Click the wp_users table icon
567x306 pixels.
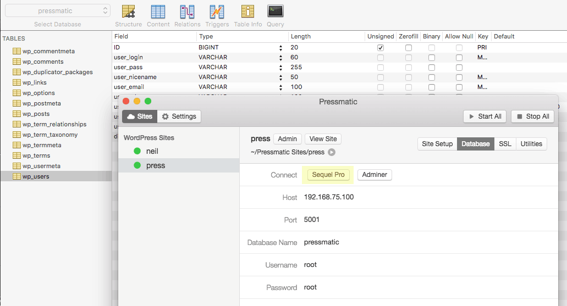click(16, 176)
